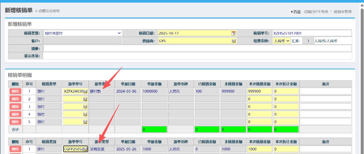Open source order lookup for CGFP payable row
The width and height of the screenshot is (364, 154).
click(85, 149)
